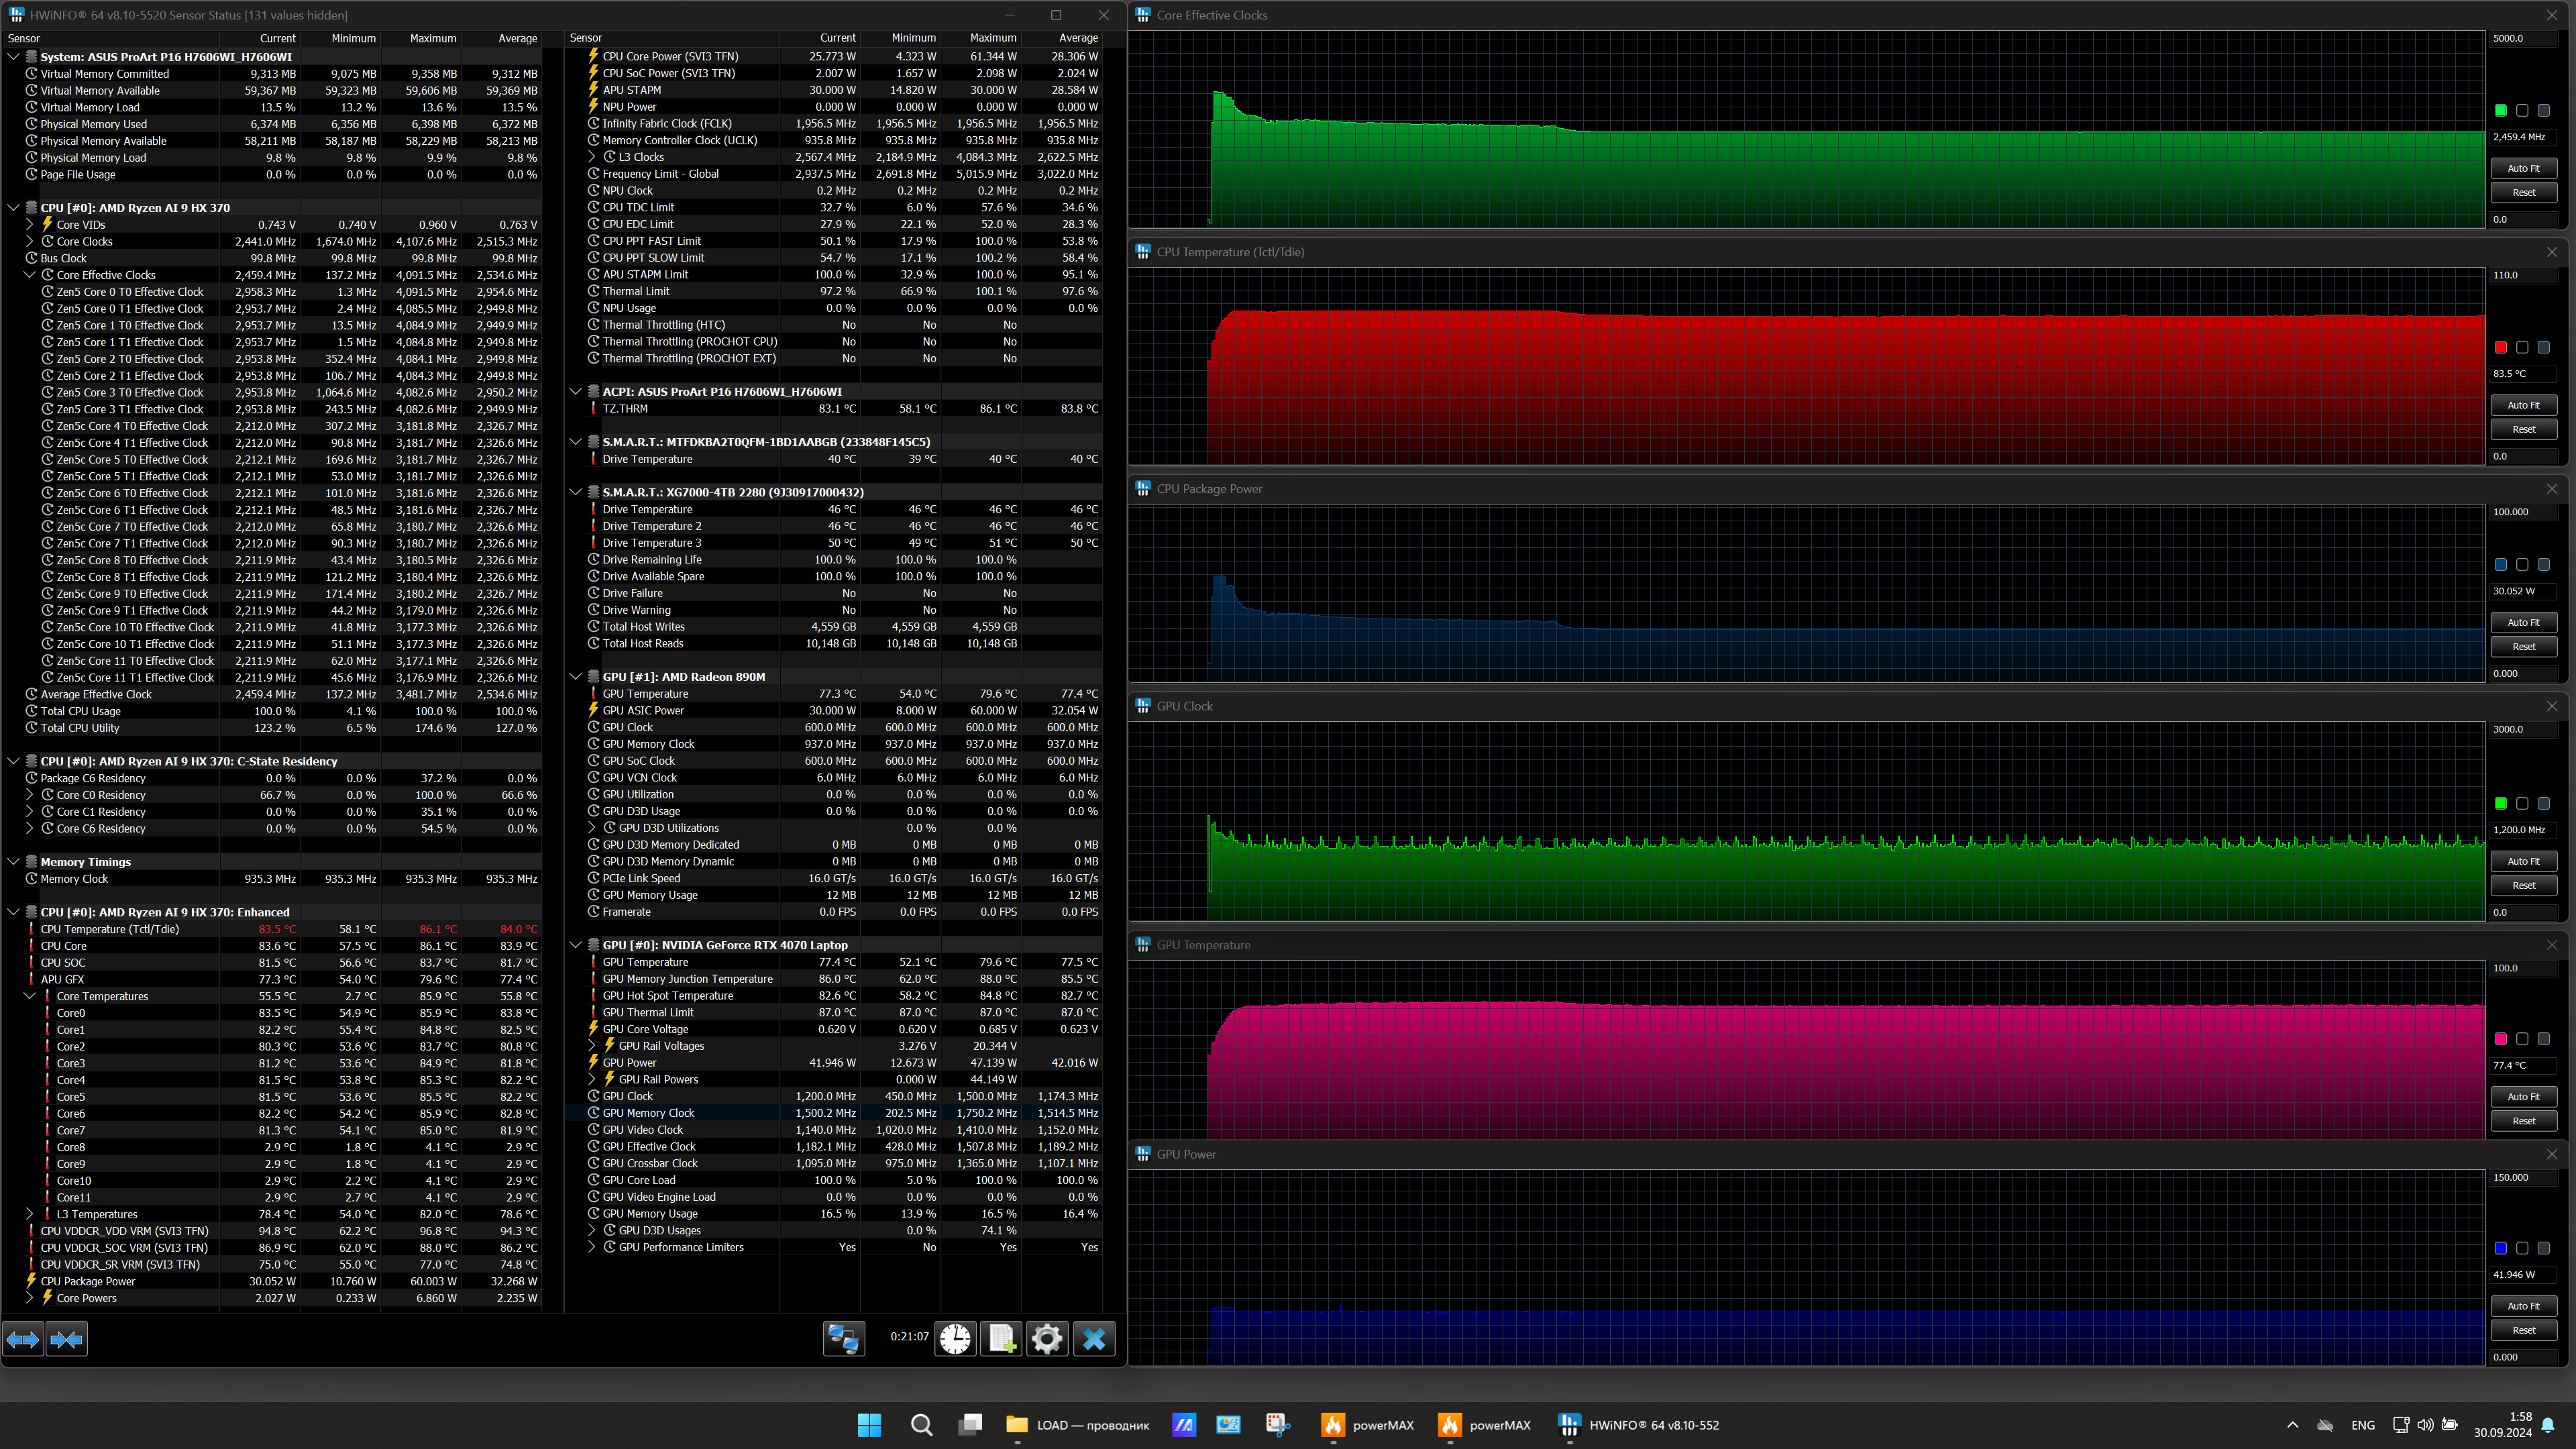This screenshot has width=2576, height=1449.
Task: Click Reset on the CPU Temperature graph
Action: point(2522,429)
